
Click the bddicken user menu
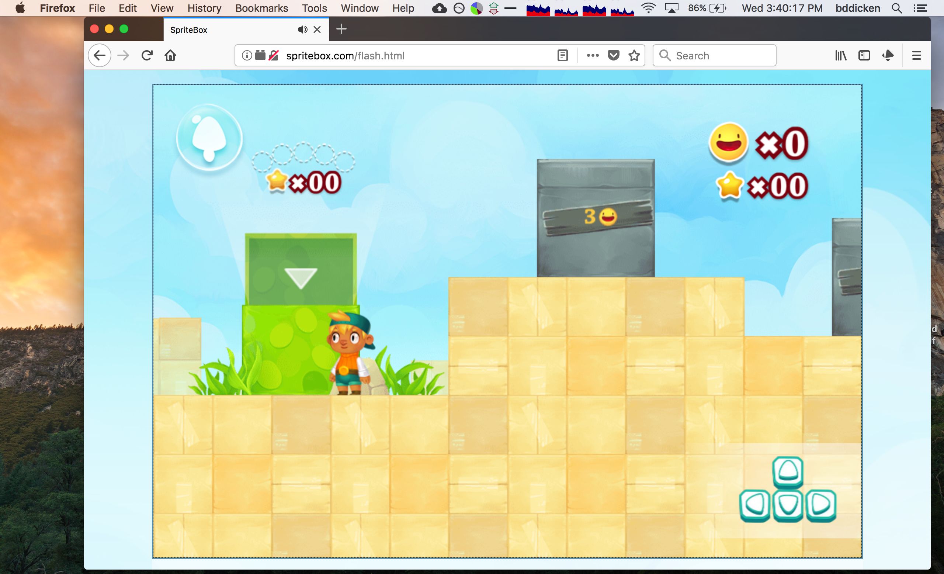pos(857,8)
